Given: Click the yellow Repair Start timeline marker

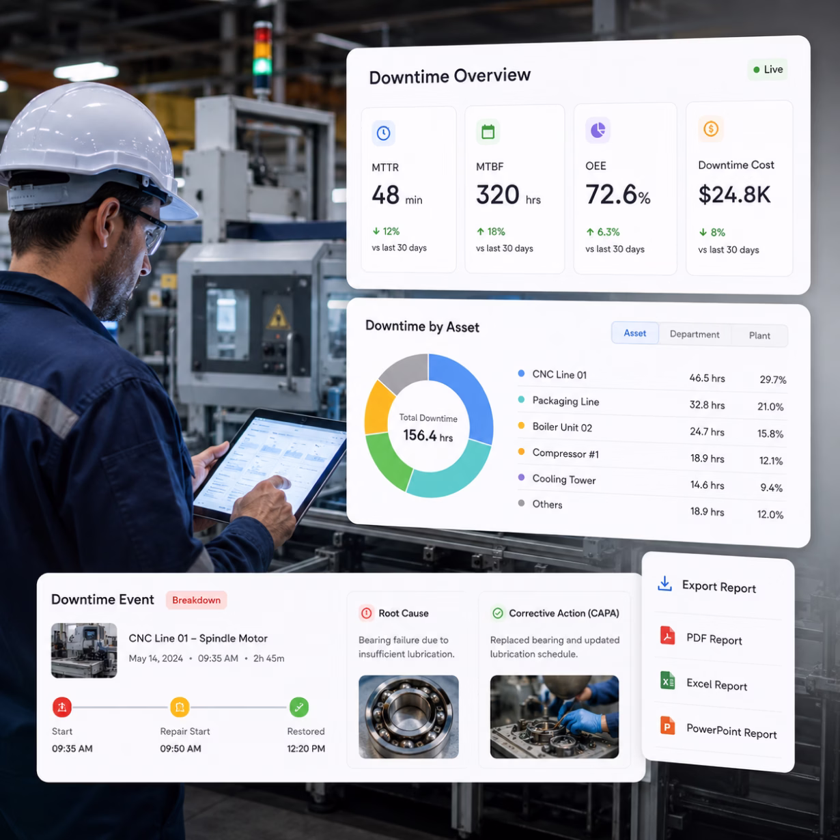Looking at the screenshot, I should (180, 707).
